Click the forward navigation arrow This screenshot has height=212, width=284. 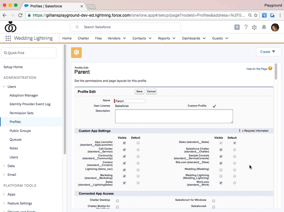12,15
